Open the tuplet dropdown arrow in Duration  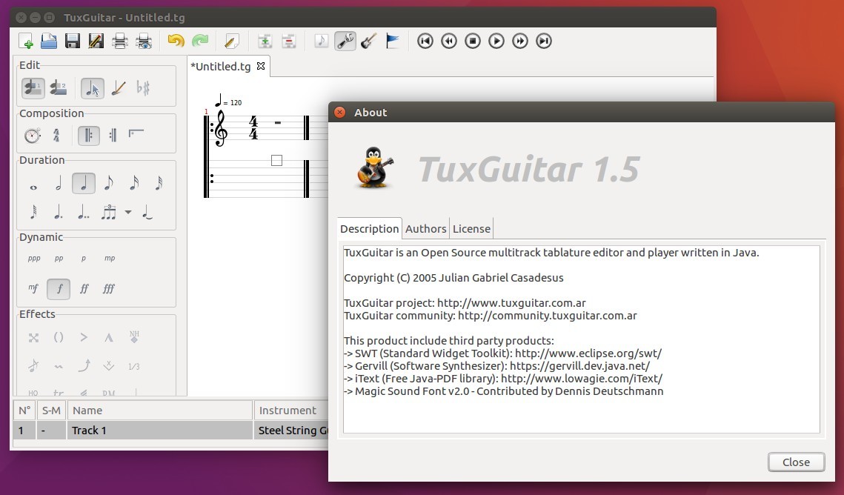[127, 213]
